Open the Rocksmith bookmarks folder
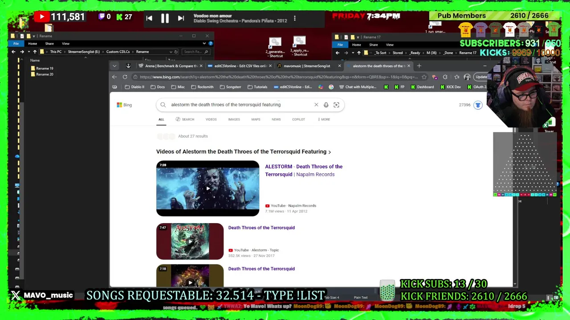 pyautogui.click(x=202, y=87)
